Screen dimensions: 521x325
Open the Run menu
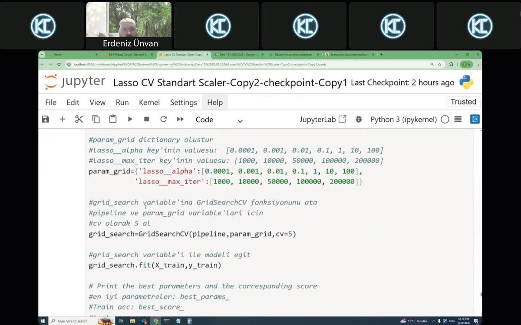[122, 102]
